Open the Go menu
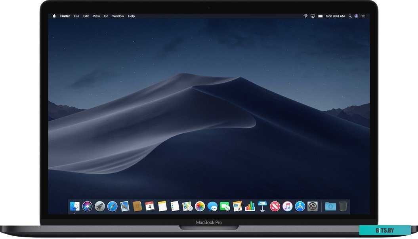 point(106,16)
